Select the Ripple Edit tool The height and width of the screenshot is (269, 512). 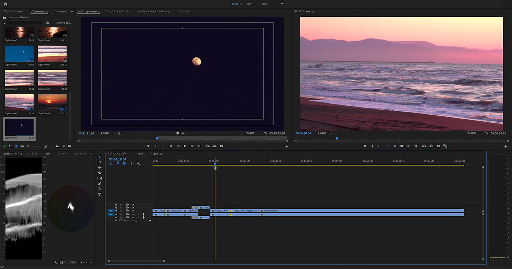(x=100, y=167)
